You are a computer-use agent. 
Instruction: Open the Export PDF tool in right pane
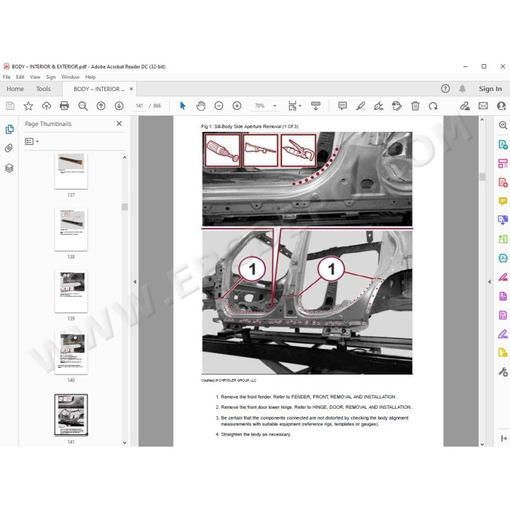[x=503, y=144]
